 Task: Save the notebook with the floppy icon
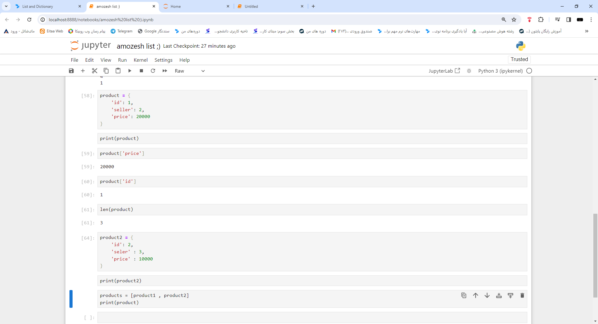(x=71, y=71)
